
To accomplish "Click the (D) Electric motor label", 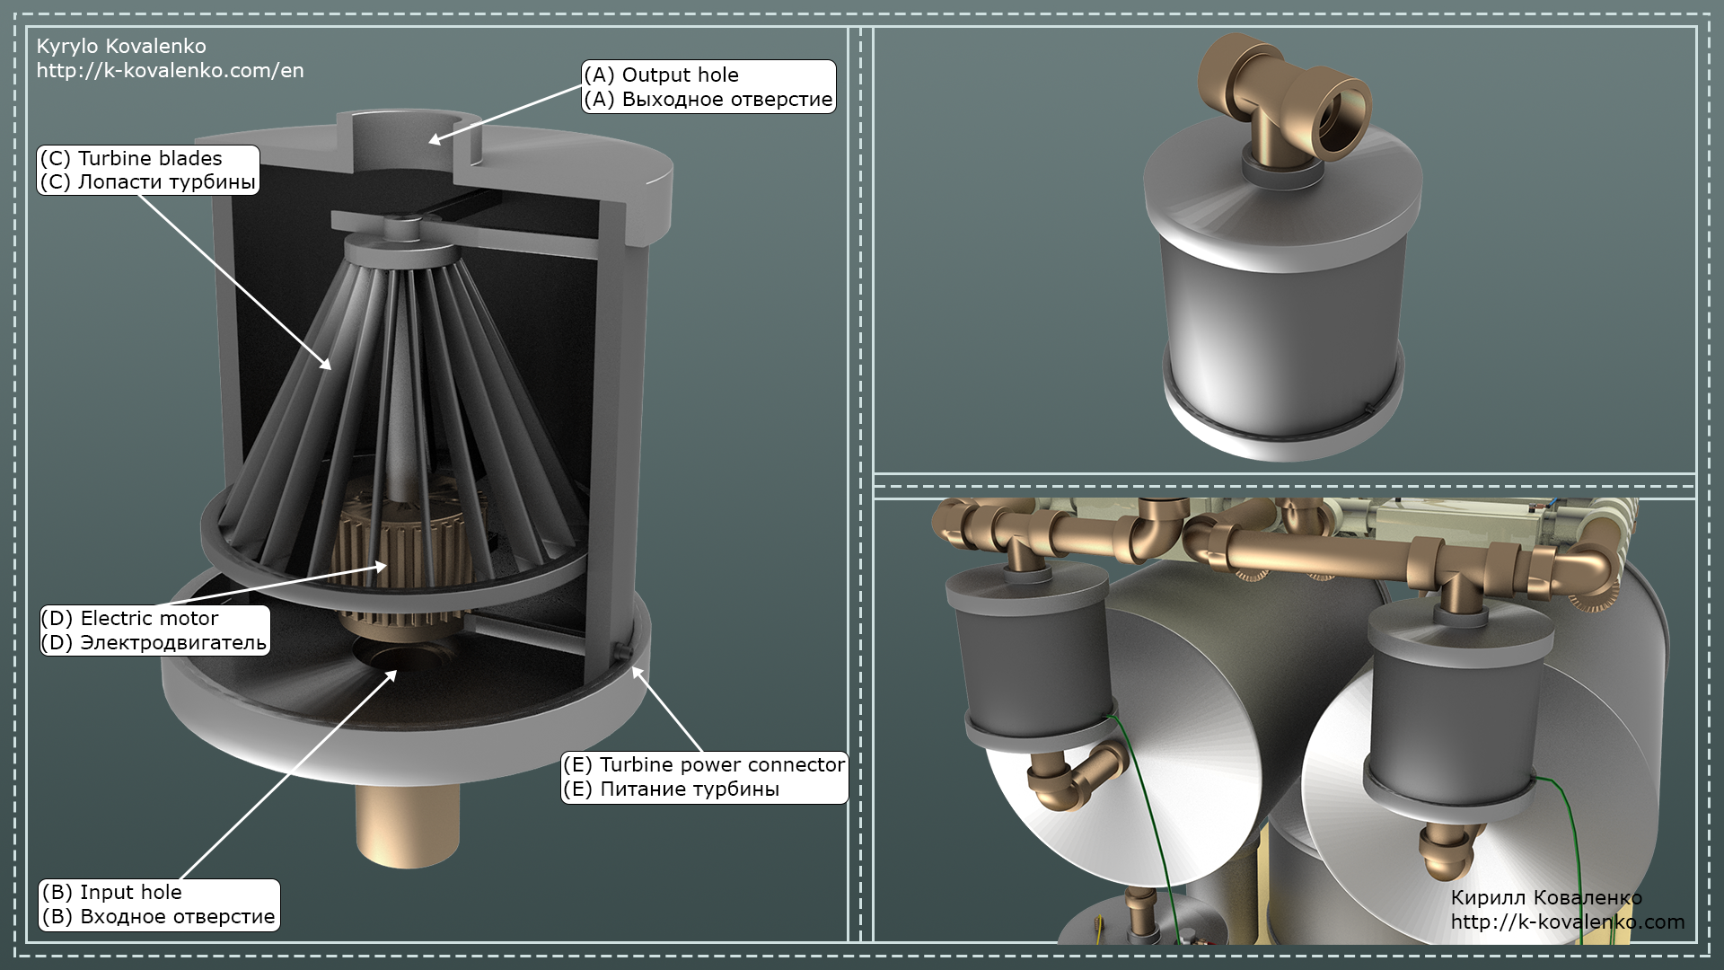I will [154, 630].
